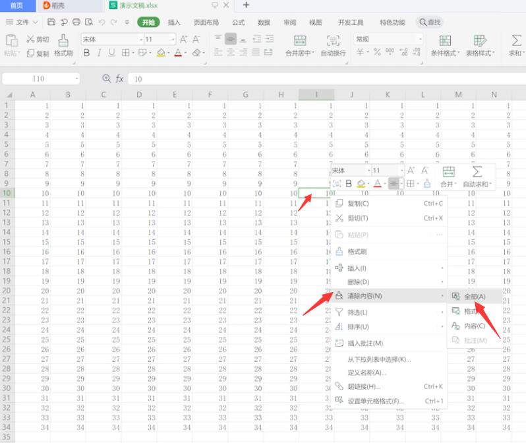Expand Insert submenu in context menu
Screen dimensions: 526x443
389,268
